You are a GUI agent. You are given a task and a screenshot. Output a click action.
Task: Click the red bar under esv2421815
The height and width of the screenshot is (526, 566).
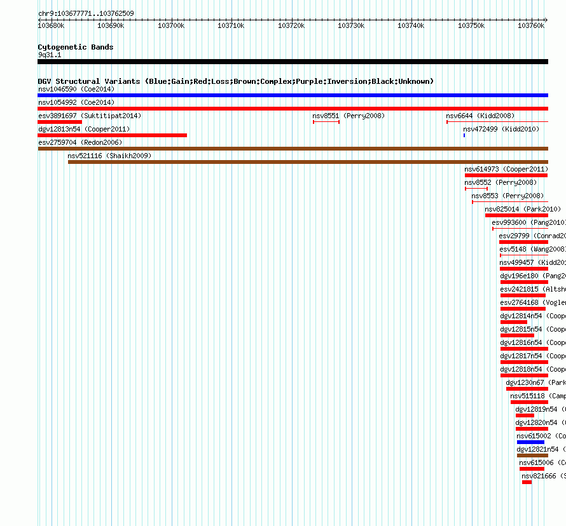pyautogui.click(x=523, y=295)
